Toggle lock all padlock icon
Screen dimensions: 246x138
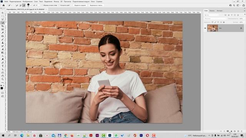(x=224, y=22)
